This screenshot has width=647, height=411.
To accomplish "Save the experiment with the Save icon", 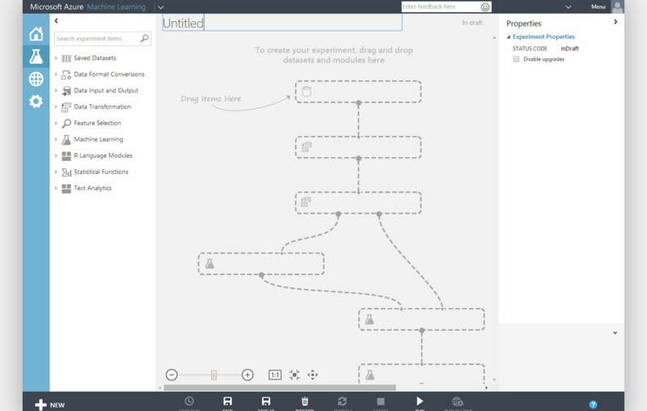I will 227,401.
